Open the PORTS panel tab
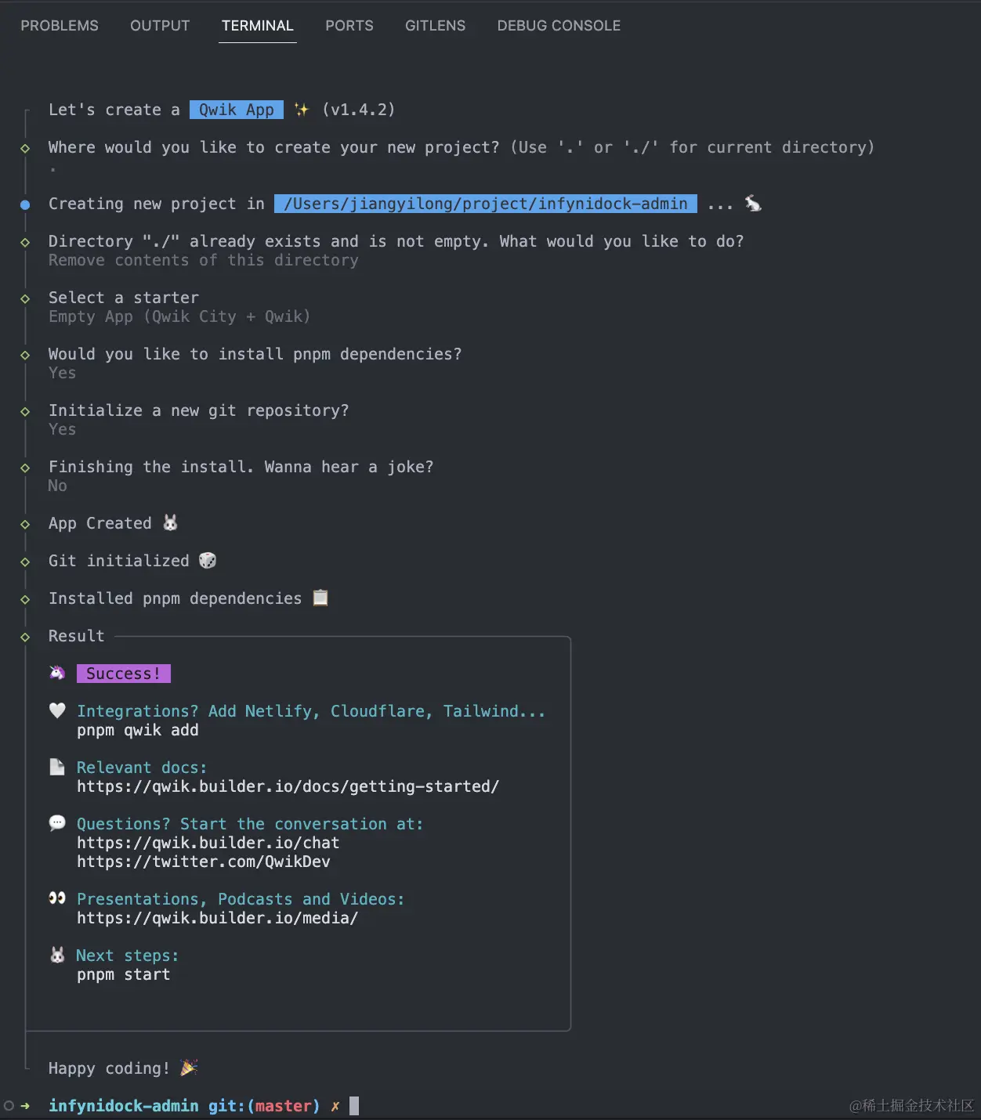This screenshot has height=1120, width=981. point(349,26)
